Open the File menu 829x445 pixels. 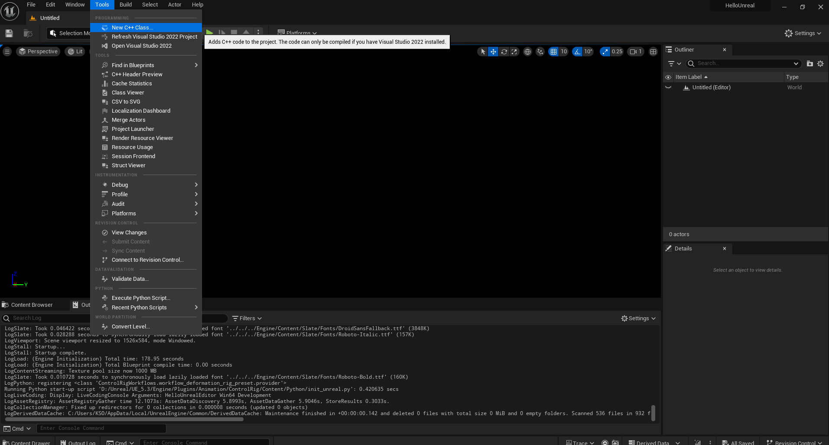click(x=31, y=5)
